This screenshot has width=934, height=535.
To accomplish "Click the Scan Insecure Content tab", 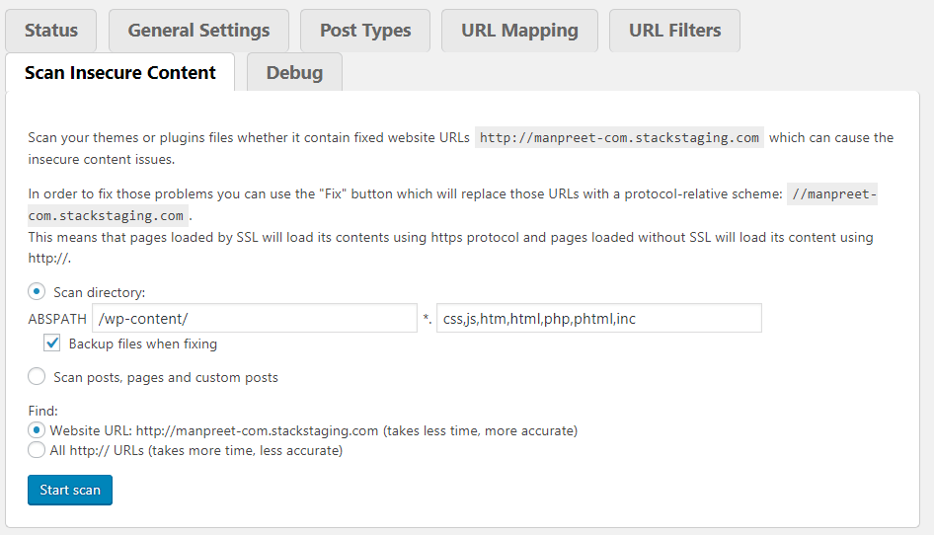I will (x=119, y=73).
